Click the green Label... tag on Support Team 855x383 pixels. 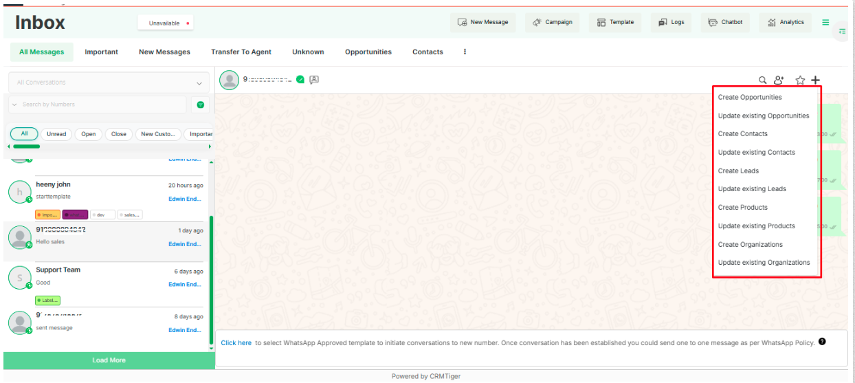(47, 300)
